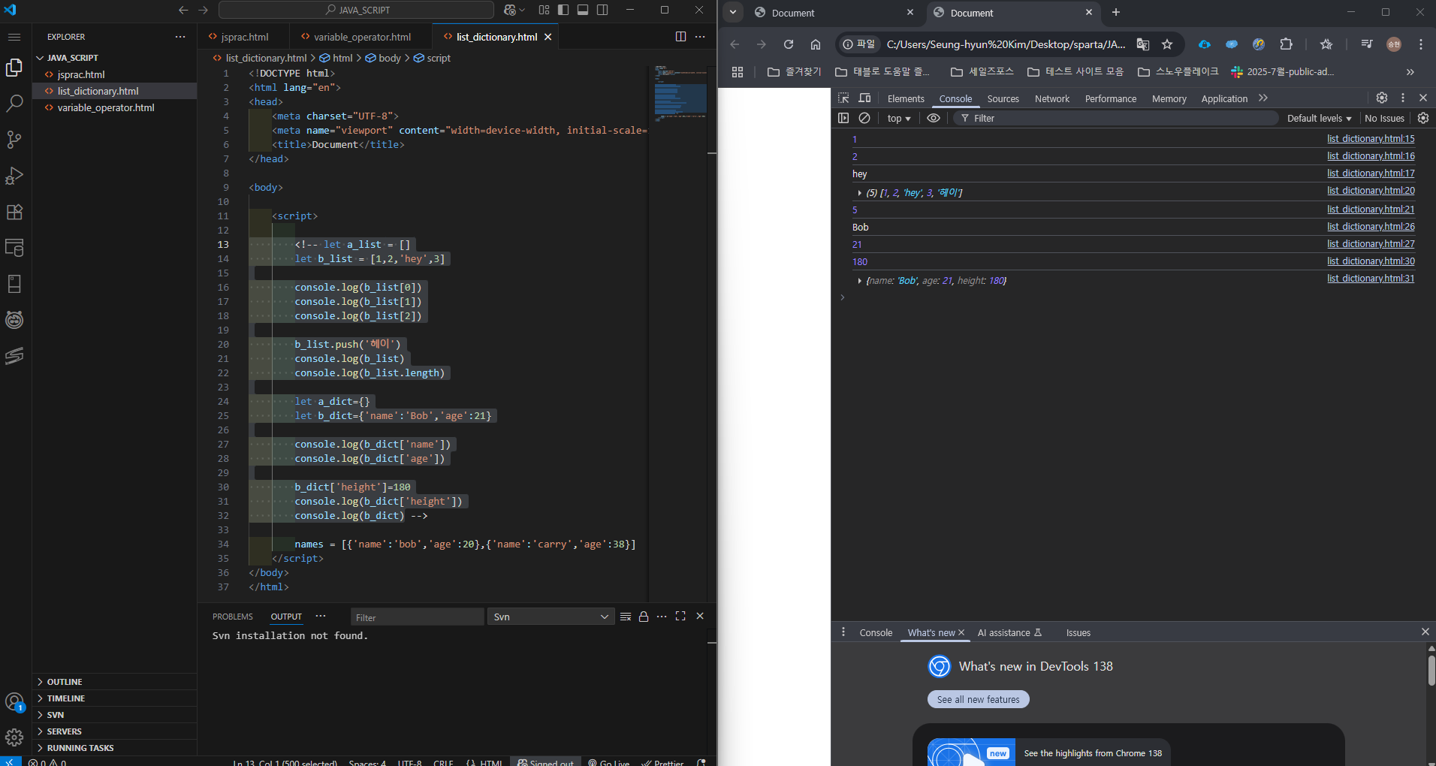Viewport: 1436px width, 766px height.
Task: Expand the TIMELINE section
Action: [x=115, y=698]
